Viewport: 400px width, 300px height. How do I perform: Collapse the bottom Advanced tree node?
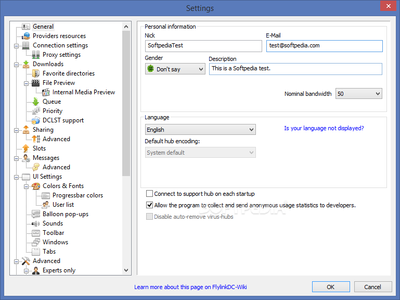click(16, 261)
